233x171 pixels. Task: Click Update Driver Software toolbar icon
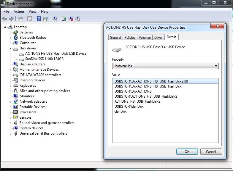pyautogui.click(x=64, y=19)
